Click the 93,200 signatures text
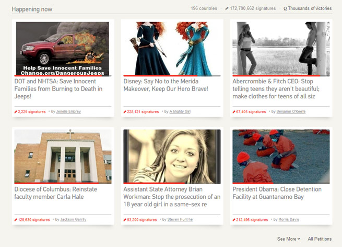 point(142,219)
